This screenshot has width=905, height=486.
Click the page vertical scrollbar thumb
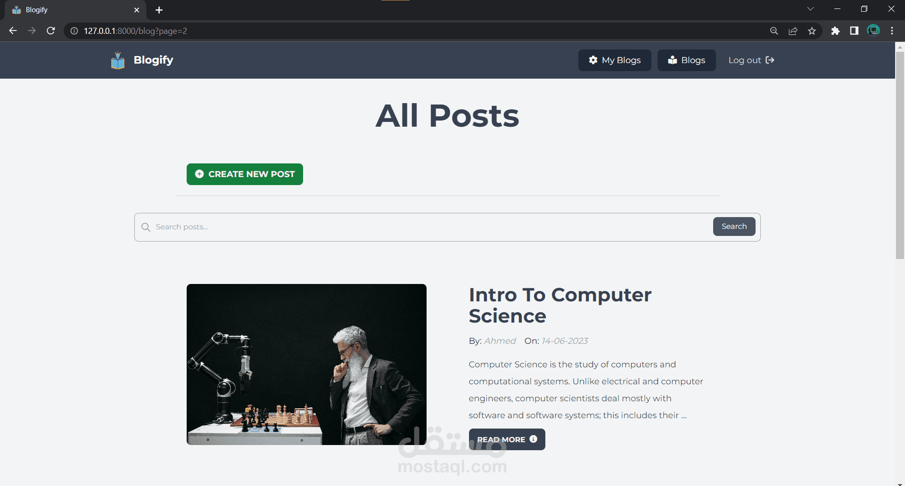(900, 155)
